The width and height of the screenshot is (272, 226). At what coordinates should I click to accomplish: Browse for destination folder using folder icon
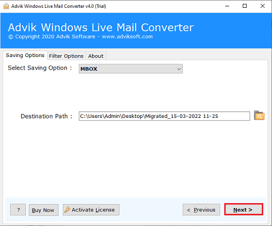pos(259,115)
